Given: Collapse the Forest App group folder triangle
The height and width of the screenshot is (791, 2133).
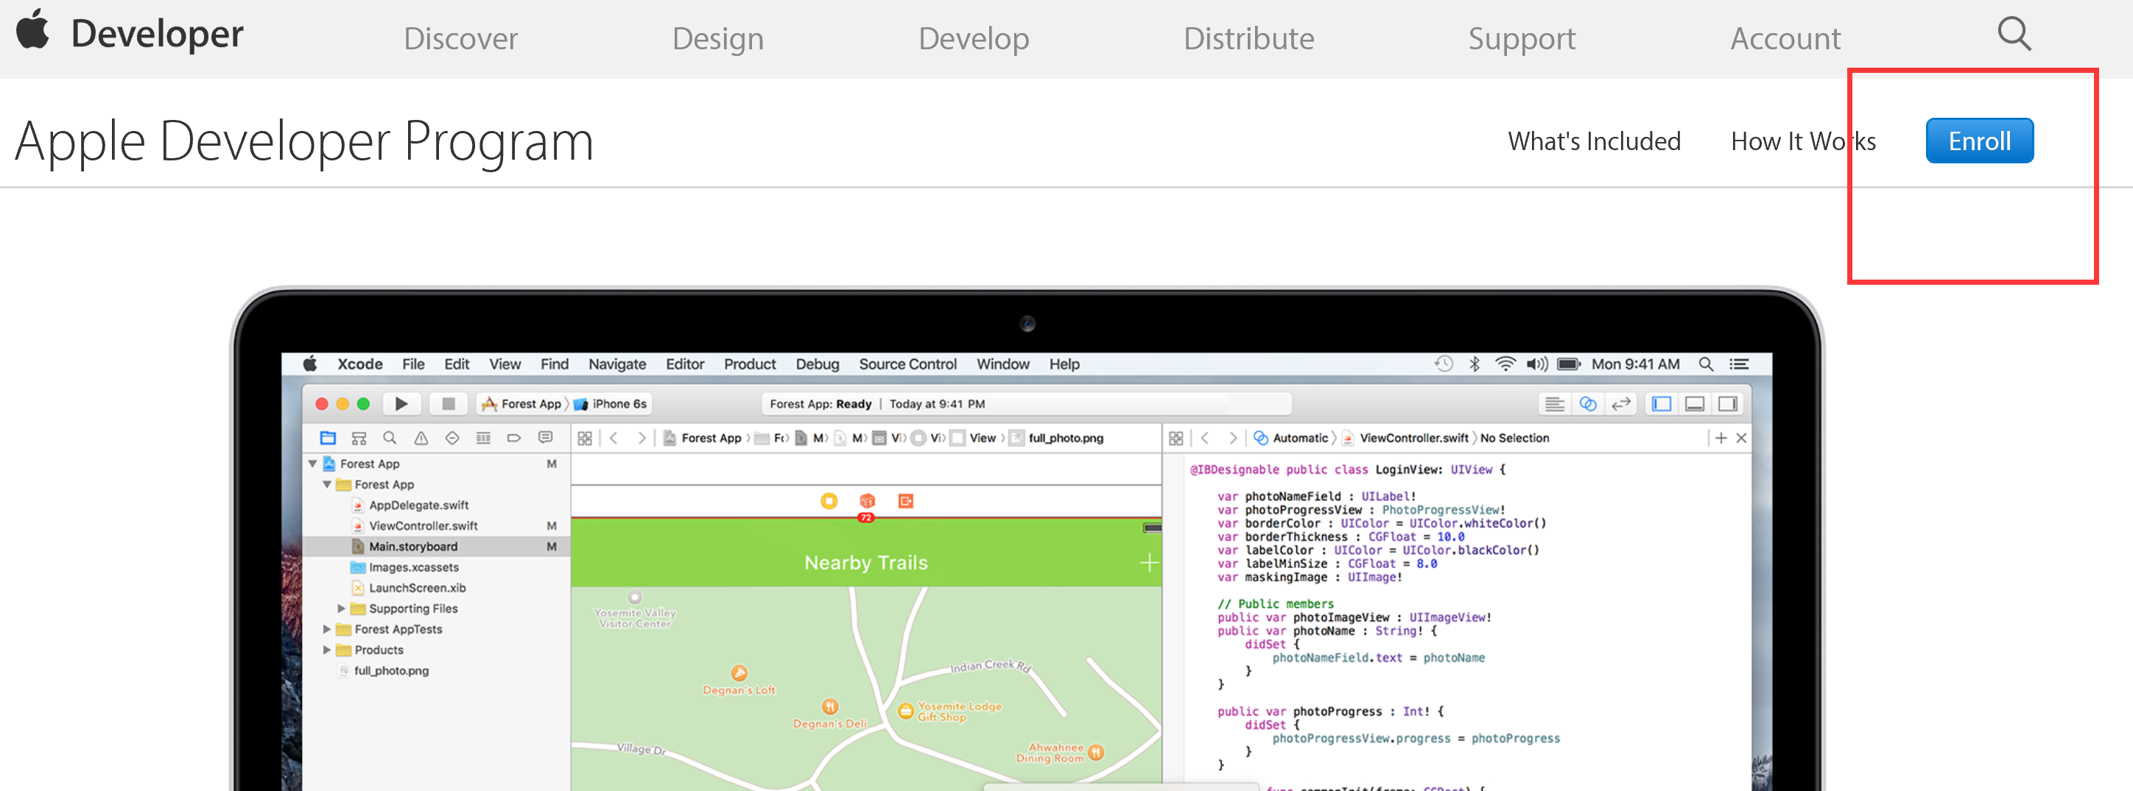Looking at the screenshot, I should pos(327,485).
